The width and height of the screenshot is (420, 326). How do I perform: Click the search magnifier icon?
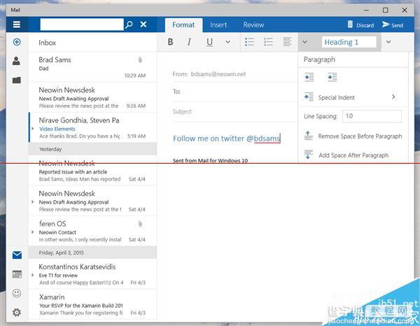129,24
